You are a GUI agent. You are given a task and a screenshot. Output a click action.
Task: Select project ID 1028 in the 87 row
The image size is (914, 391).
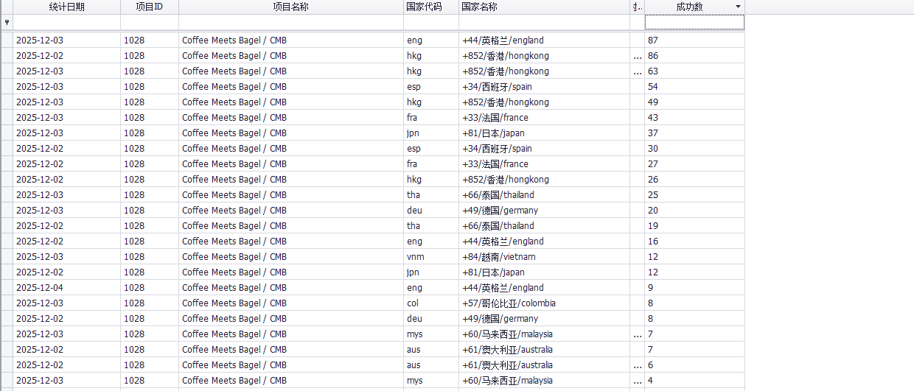click(150, 40)
